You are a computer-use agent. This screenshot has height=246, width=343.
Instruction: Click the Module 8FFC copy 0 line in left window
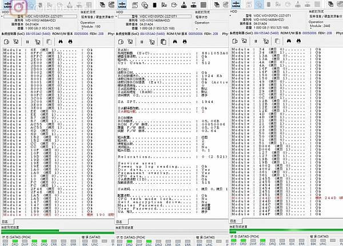point(48,53)
